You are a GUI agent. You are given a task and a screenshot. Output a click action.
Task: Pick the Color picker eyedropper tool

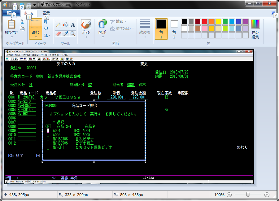click(65, 33)
